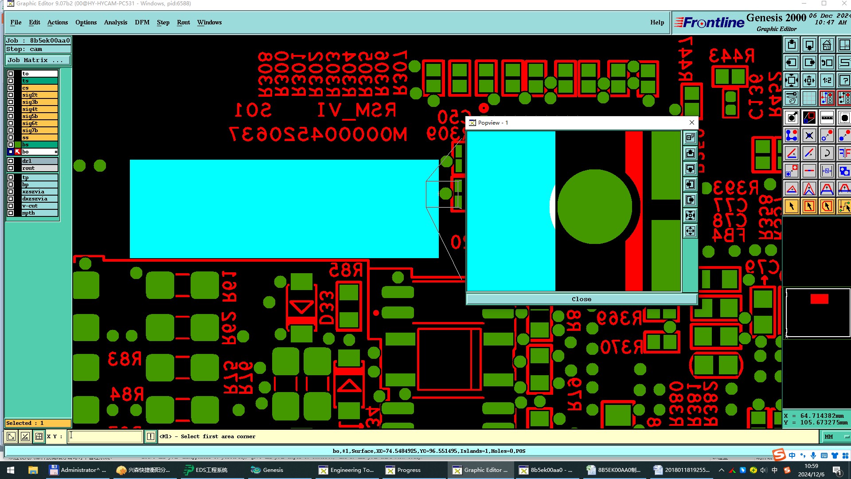Click Close button in Popview window

pyautogui.click(x=582, y=299)
